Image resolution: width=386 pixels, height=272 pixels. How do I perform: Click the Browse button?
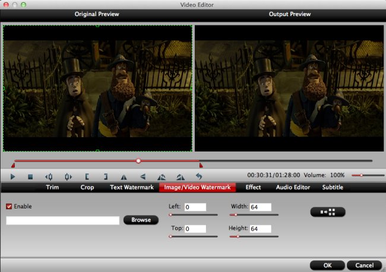[x=141, y=220]
